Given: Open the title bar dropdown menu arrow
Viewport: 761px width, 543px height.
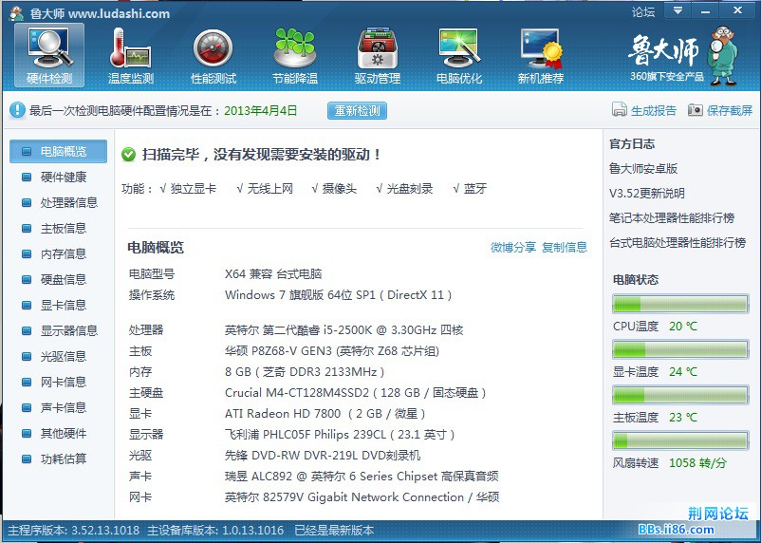Looking at the screenshot, I should click(x=677, y=11).
